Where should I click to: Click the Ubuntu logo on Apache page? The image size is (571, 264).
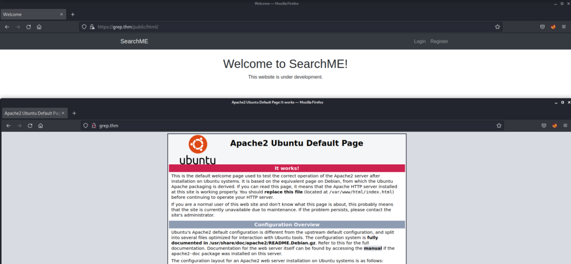(x=198, y=150)
